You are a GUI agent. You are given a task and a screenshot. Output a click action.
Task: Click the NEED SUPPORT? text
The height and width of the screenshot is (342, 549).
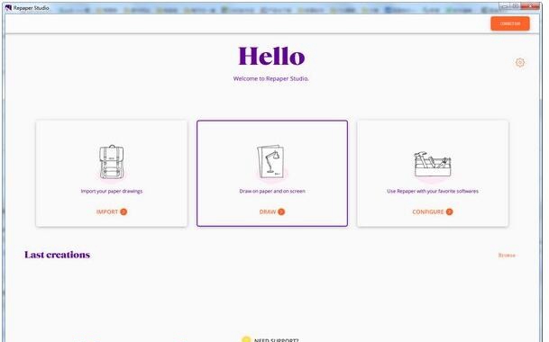click(x=276, y=340)
